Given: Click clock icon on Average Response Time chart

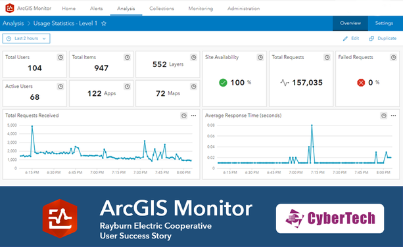Looking at the screenshot, I should point(384,116).
